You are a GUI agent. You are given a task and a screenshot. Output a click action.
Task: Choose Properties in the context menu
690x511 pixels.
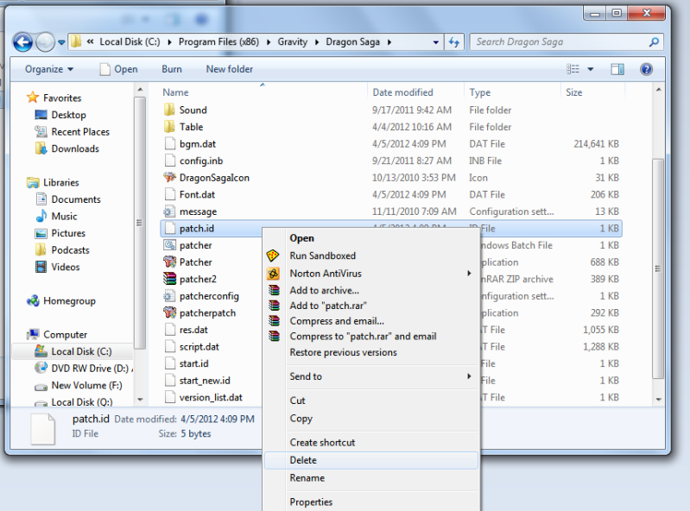[x=371, y=502]
